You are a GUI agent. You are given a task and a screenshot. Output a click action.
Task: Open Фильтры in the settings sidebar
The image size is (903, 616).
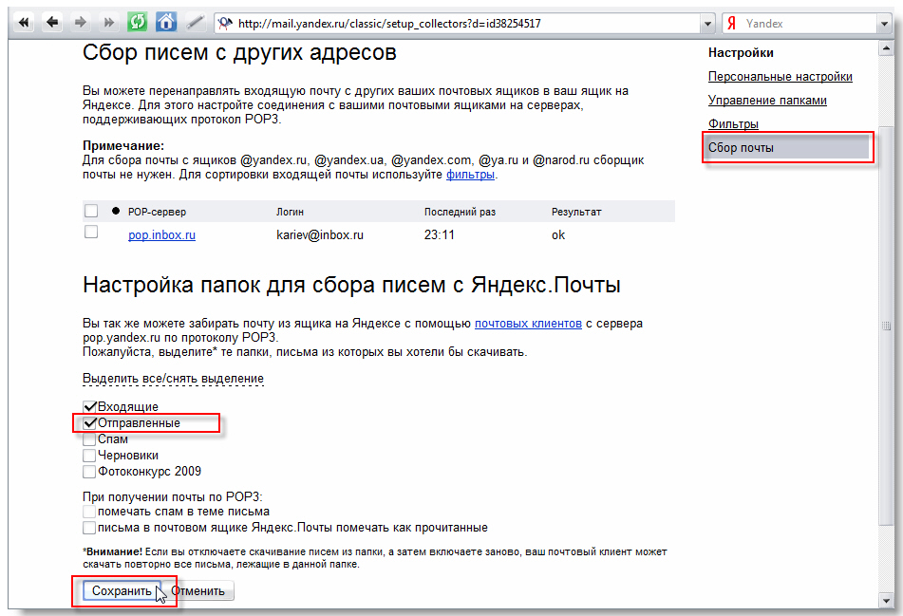733,123
